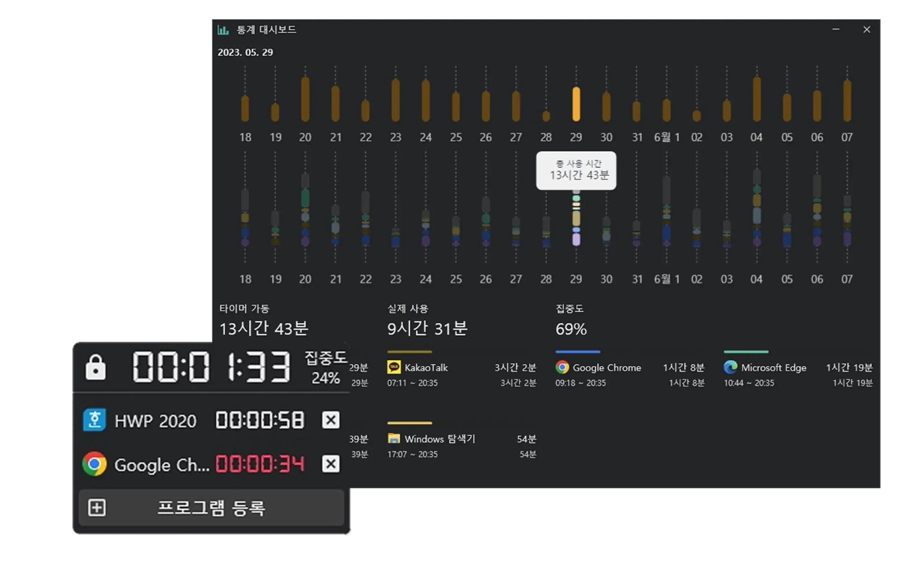This screenshot has height=564, width=918.
Task: Click the KakaoTalk yellow color bar
Action: pyautogui.click(x=410, y=352)
